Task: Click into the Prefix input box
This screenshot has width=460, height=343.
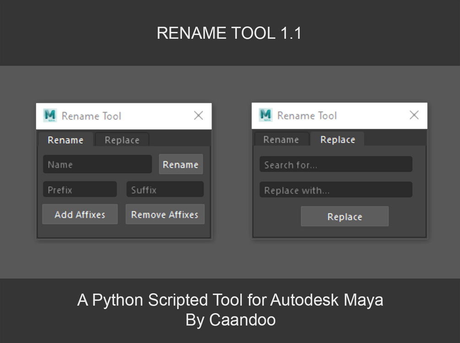Action: (x=80, y=189)
